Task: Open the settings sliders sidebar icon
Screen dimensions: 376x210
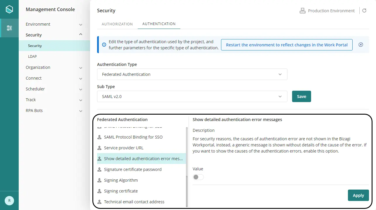Action: click(9, 28)
